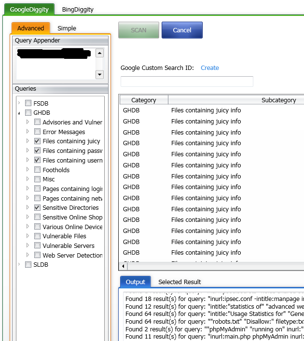Click output line with "robots.txt" "Disallow:" query
304x341 pixels.
(214, 321)
